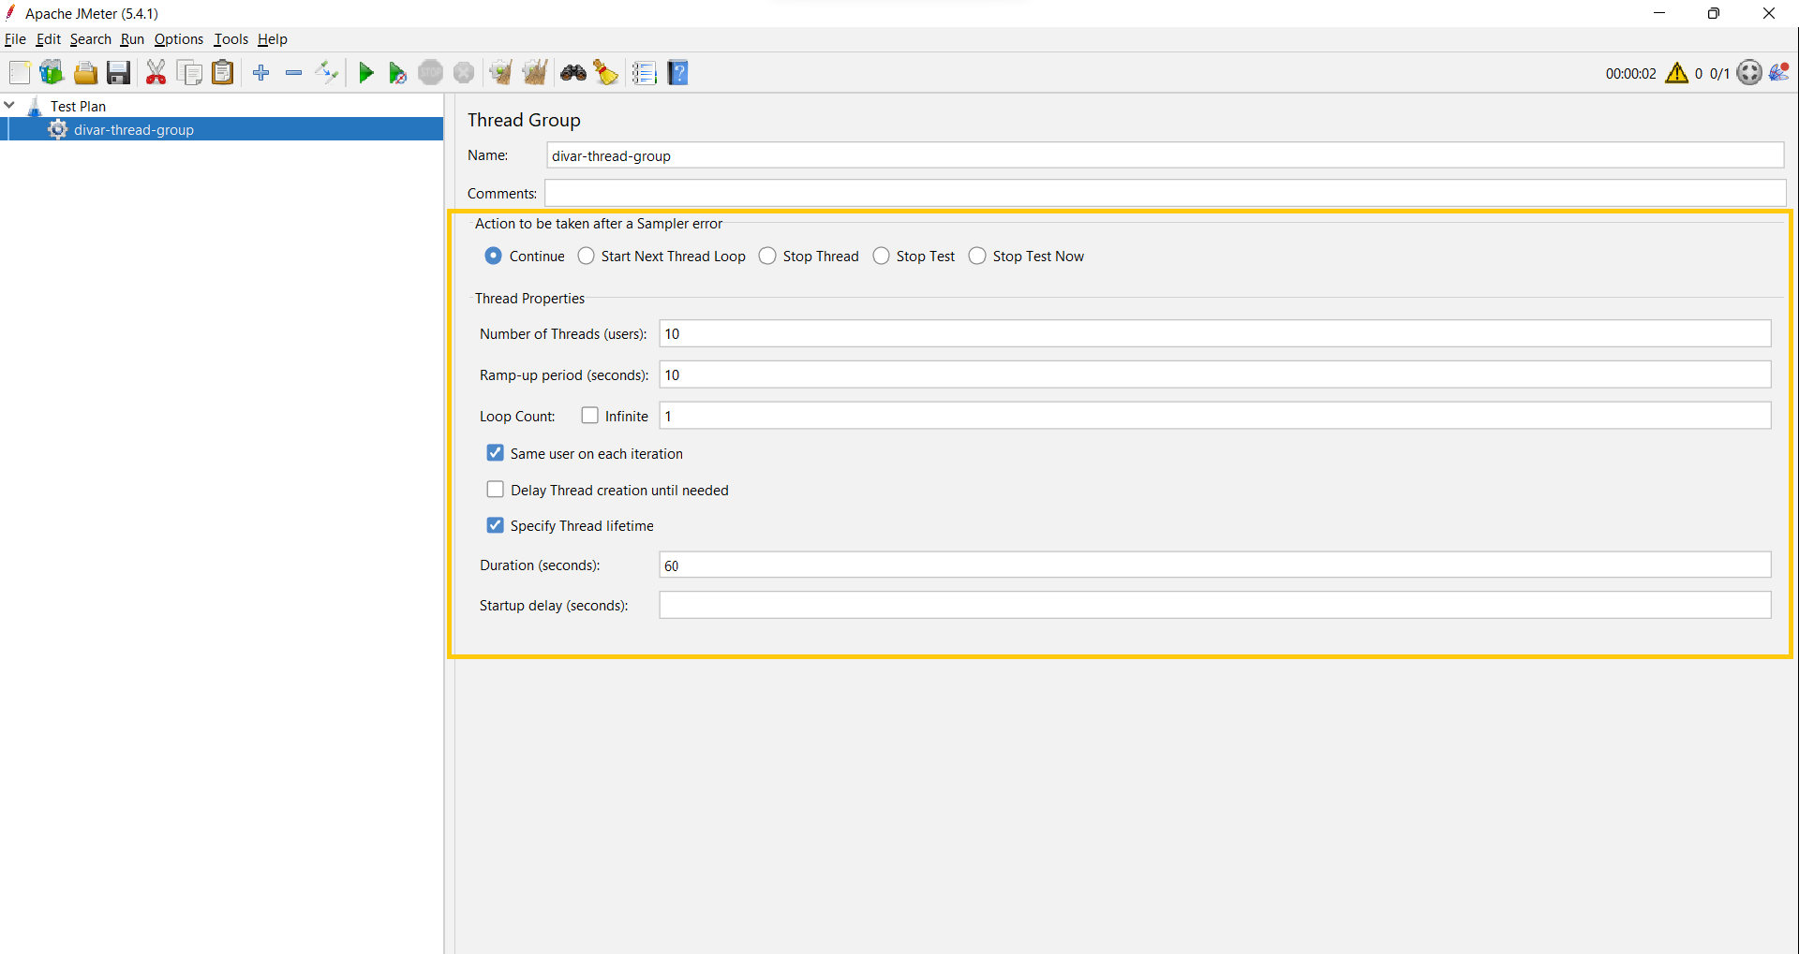Select the Continue radio button
Image resolution: width=1799 pixels, height=954 pixels.
tap(493, 256)
